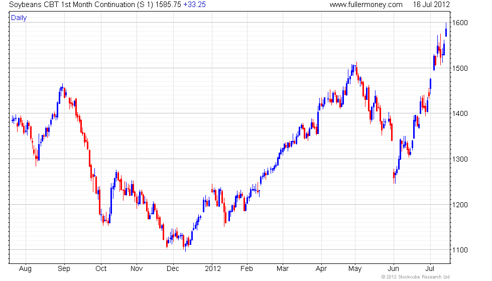The image size is (492, 281).
Task: Click the Aug month axis label
Action: (x=26, y=269)
